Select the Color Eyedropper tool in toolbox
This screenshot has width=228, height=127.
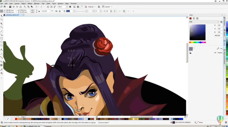pyautogui.click(x=2, y=70)
